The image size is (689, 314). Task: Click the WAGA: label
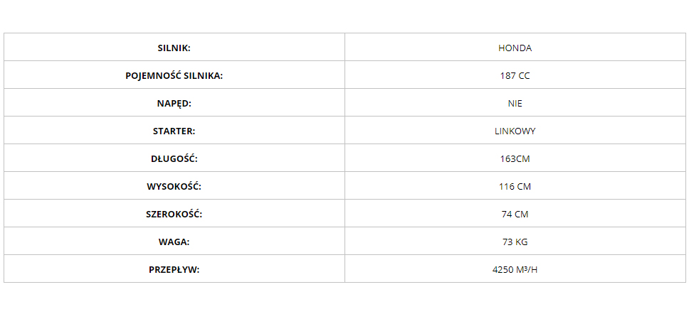pos(174,242)
